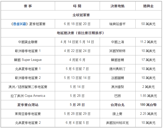This screenshot has height=128, width=163.
Task: Click the 地區總決賽 section heading row
Action: pyautogui.click(x=81, y=33)
